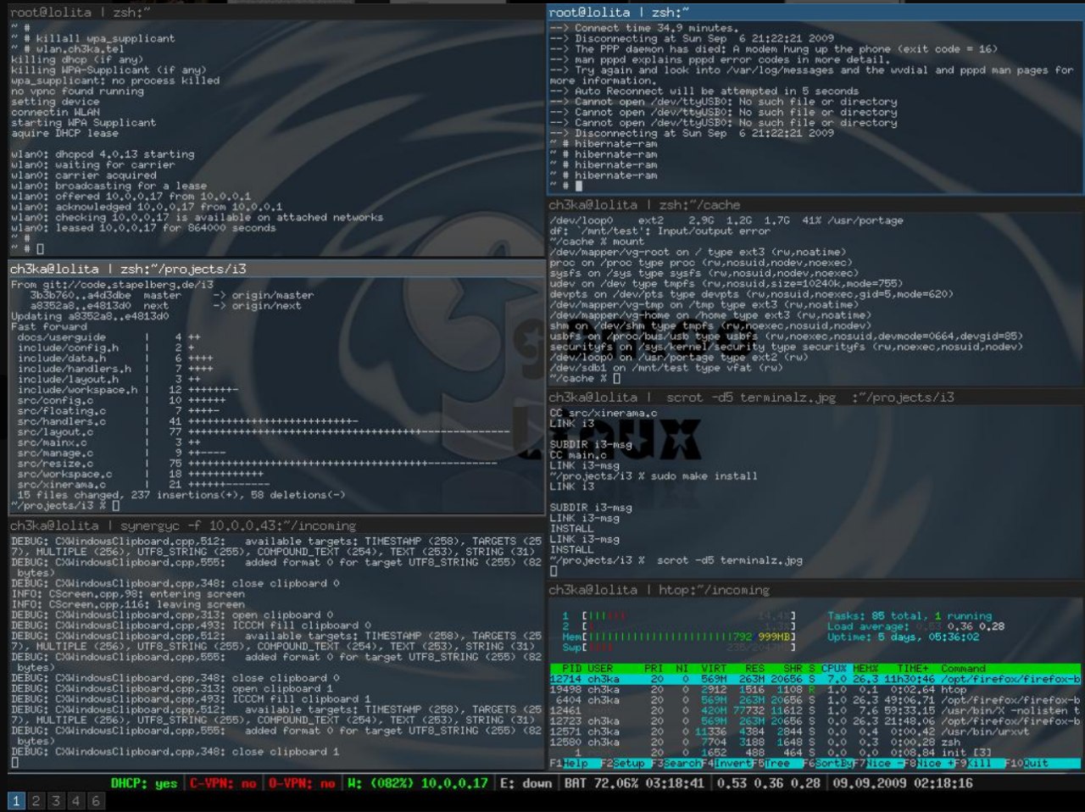1085x812 pixels.
Task: Click the htop Mem usage bar
Action: tap(678, 637)
